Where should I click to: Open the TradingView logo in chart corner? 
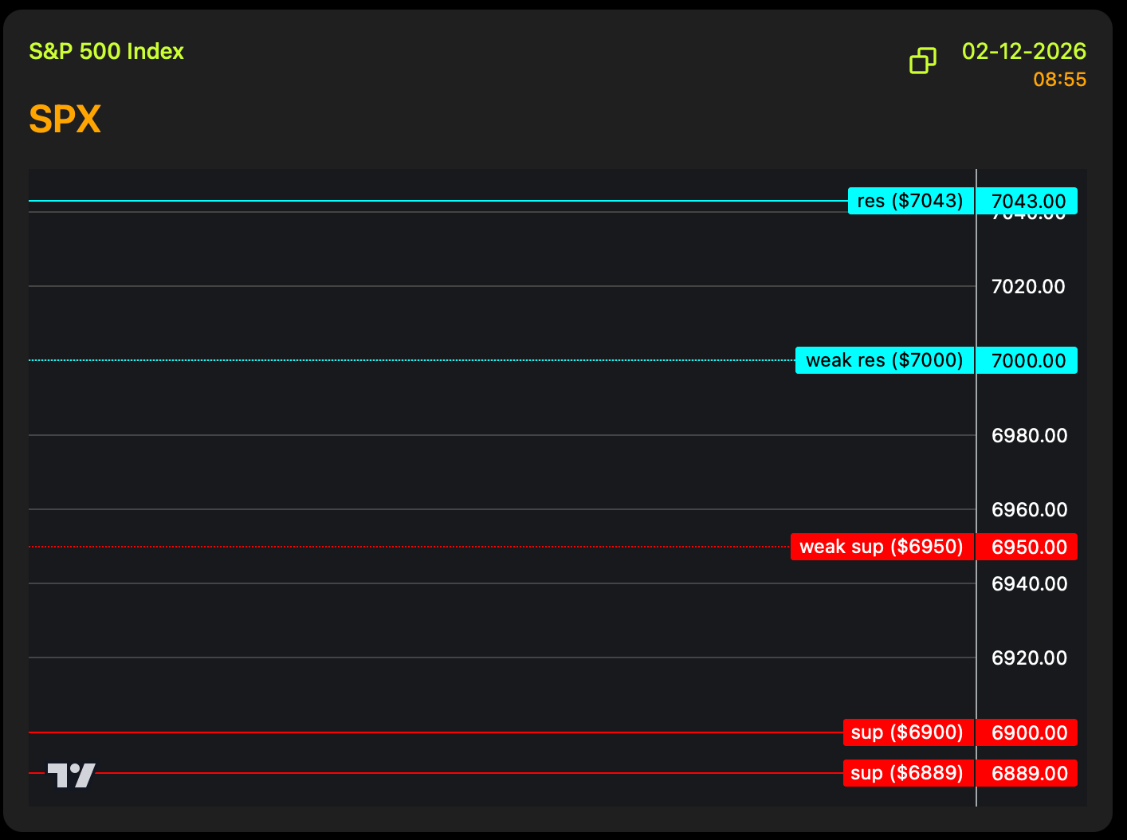71,775
